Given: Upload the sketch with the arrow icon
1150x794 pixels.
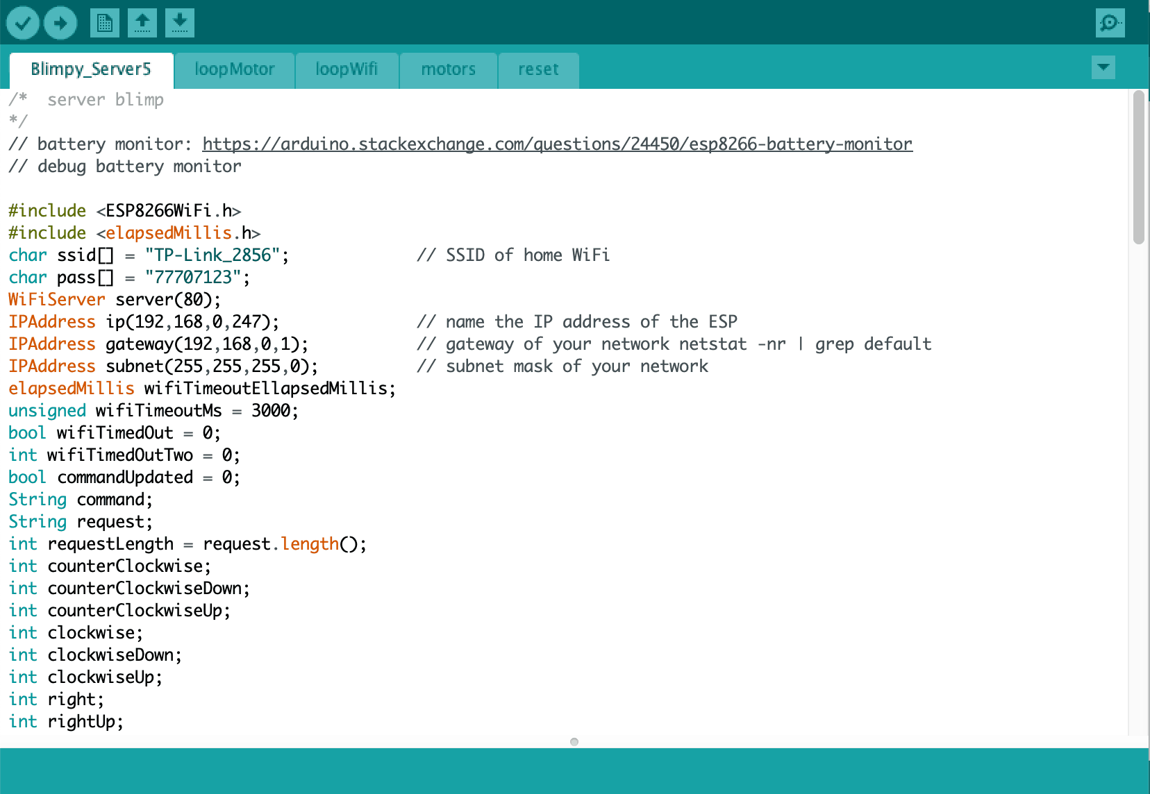Looking at the screenshot, I should (60, 23).
